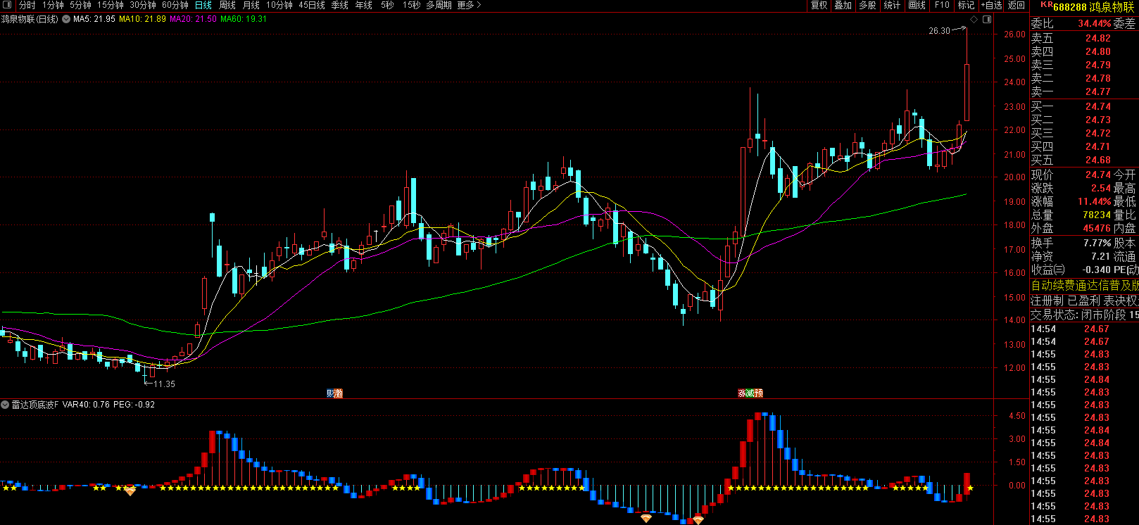Screen dimensions: 1139x525
Task: Toggle the right info panel icon
Action: tap(988, 20)
